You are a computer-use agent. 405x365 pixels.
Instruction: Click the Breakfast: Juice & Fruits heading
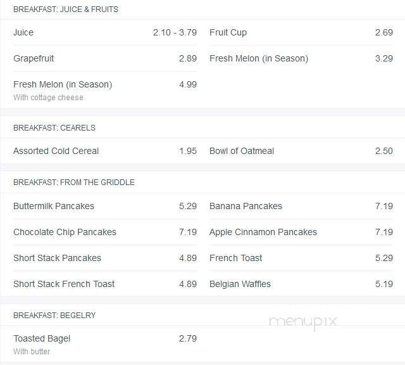point(66,10)
